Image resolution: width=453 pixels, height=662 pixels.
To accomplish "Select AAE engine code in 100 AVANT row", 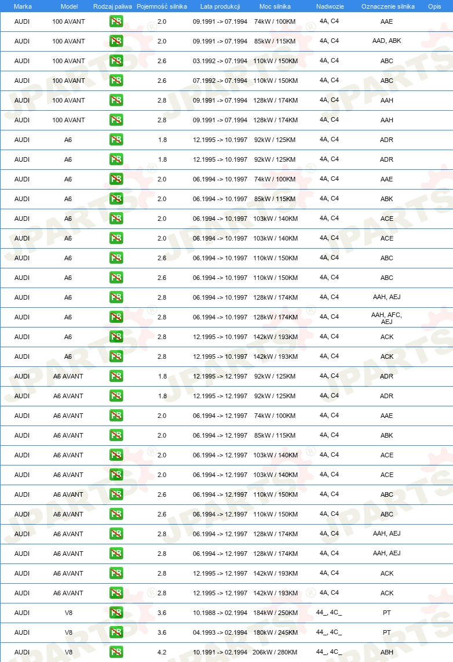I will [387, 21].
